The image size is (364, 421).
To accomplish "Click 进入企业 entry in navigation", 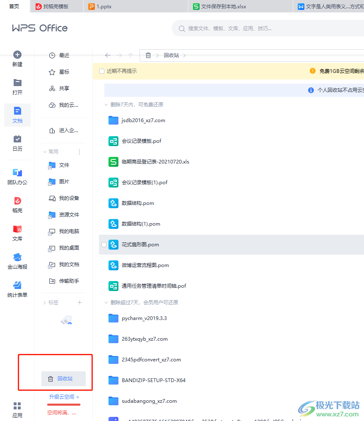I will [x=64, y=130].
